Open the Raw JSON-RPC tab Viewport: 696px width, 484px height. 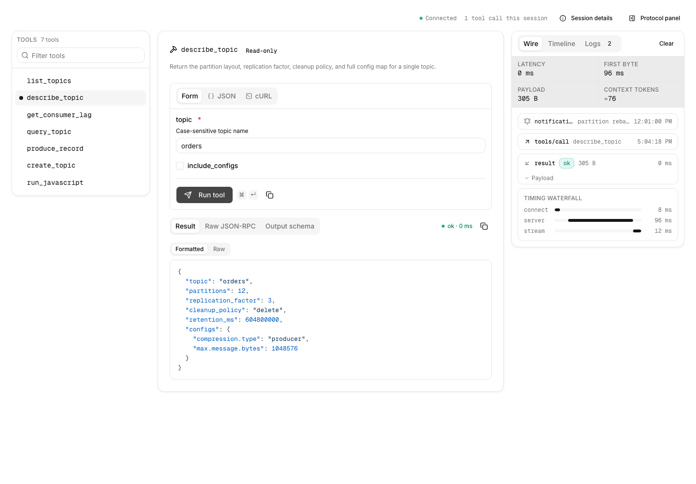(x=230, y=226)
